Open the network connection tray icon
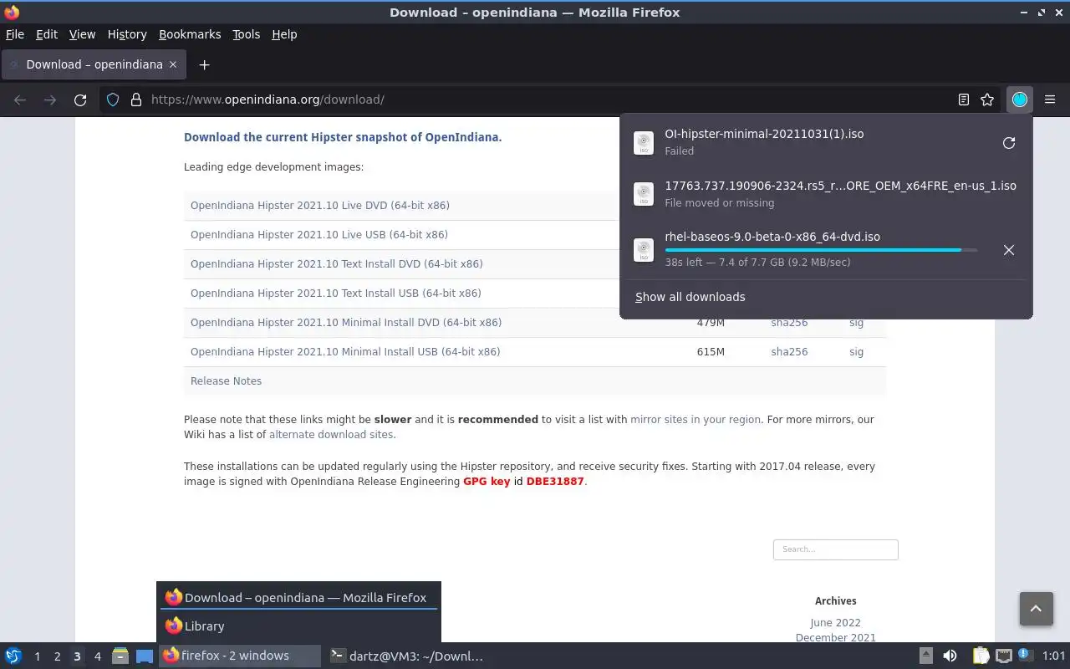This screenshot has height=669, width=1070. tap(1004, 656)
